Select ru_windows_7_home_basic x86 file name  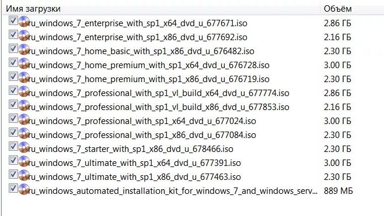click(x=141, y=51)
